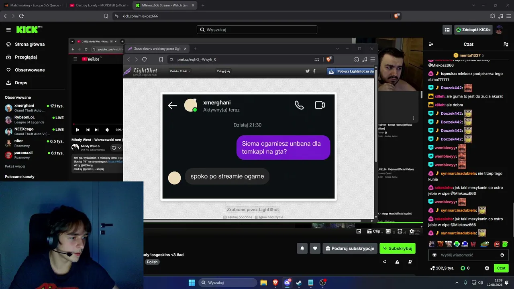Image resolution: width=514 pixels, height=289 pixels.
Task: Open a new browser tab
Action: [203, 5]
